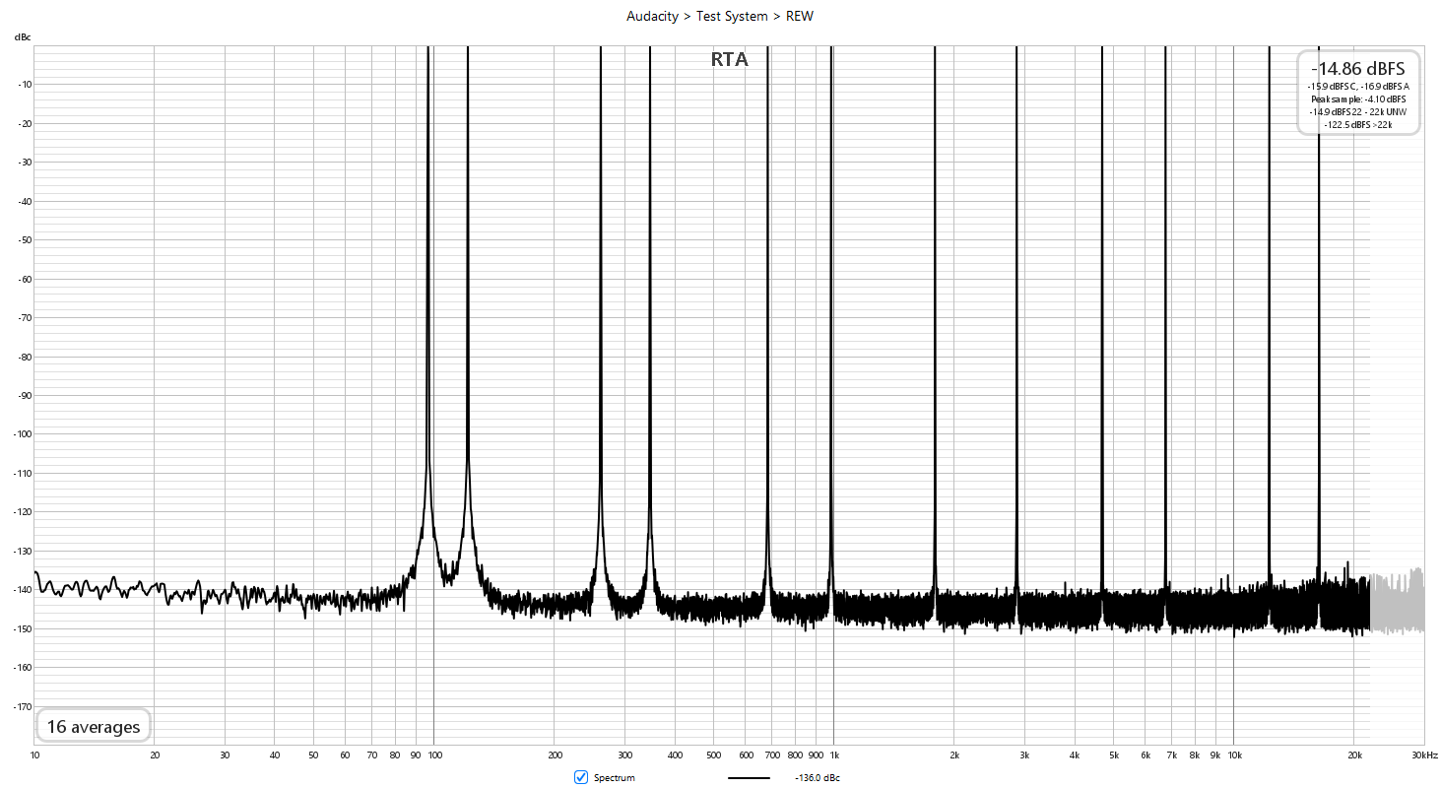1441x788 pixels.
Task: Click the 100 frequency axis label
Action: click(433, 755)
